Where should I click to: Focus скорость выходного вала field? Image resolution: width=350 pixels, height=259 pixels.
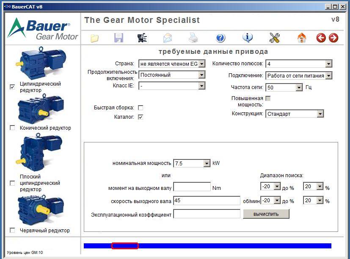pos(207,201)
